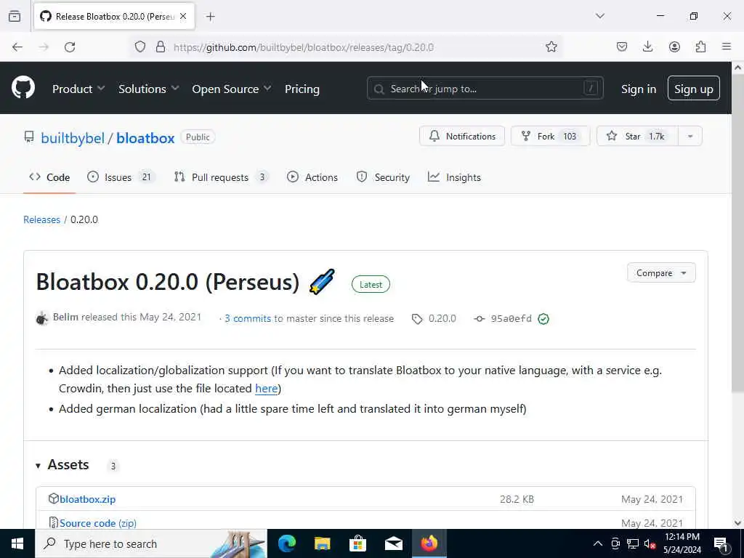Click the taskbar clock and date
This screenshot has height=558, width=744.
click(x=682, y=543)
